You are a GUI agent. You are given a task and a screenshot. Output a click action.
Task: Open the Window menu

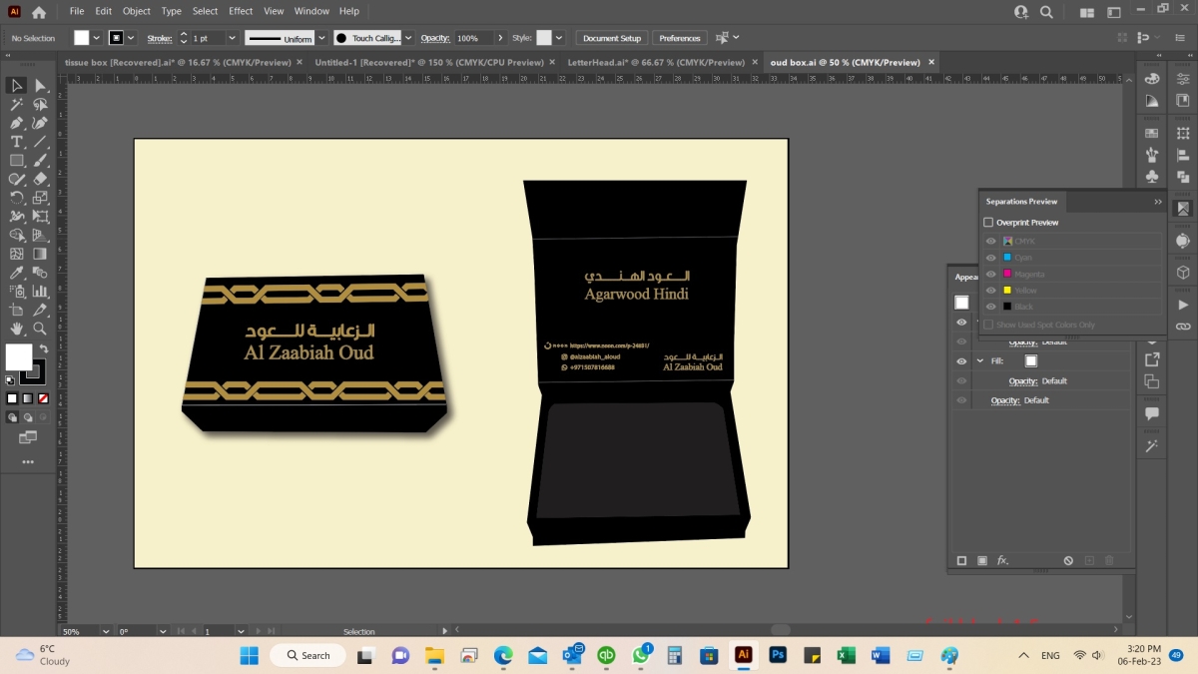(x=311, y=11)
